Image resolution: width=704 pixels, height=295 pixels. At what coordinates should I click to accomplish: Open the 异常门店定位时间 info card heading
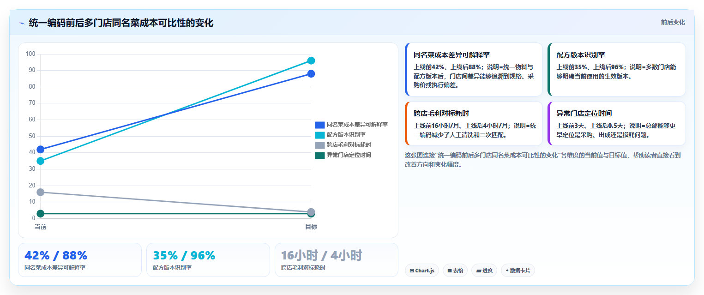[x=584, y=114]
